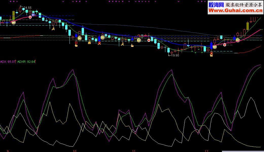
Task: Click leftmost green star right of the 19.90 low
Action: click(x=192, y=51)
